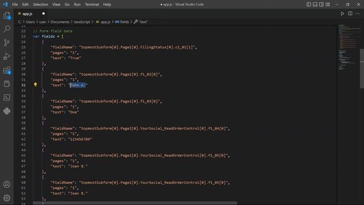Expand the Documents breadcrumb segment
Viewport: 364px width, 205px height.
point(60,22)
